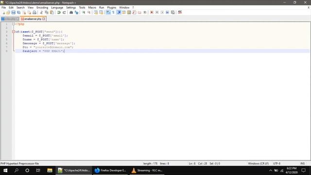311x175 pixels.
Task: Close the index.php tab
Action: 17,19
